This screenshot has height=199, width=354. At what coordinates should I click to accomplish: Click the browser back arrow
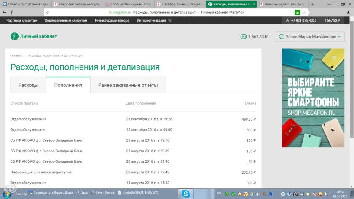tap(4, 12)
